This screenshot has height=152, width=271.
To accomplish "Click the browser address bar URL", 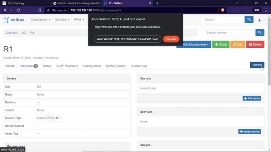I will pyautogui.click(x=96, y=10).
